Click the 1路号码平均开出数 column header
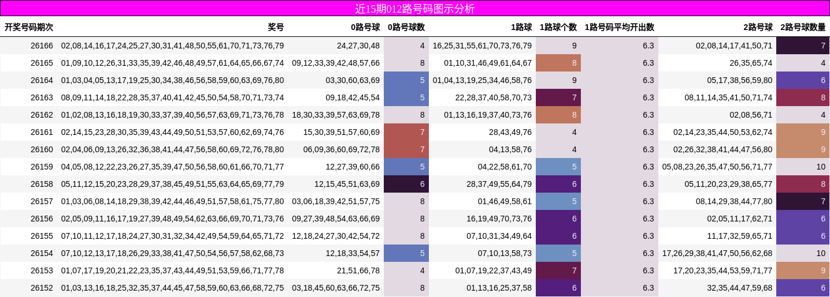This screenshot has width=830, height=297. coord(620,27)
